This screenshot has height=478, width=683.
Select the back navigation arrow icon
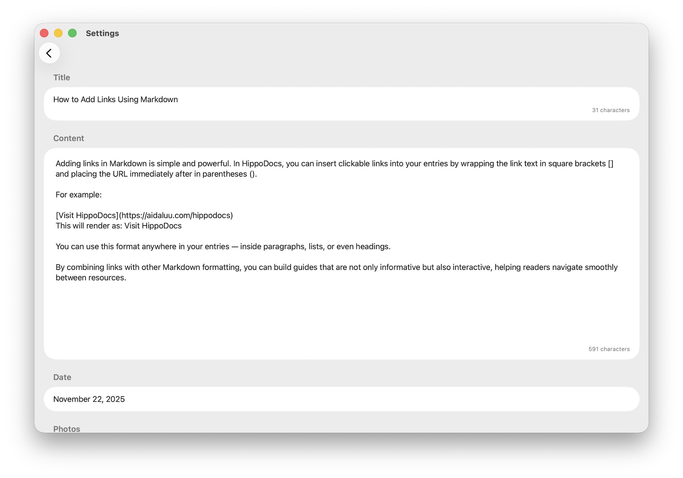[49, 53]
